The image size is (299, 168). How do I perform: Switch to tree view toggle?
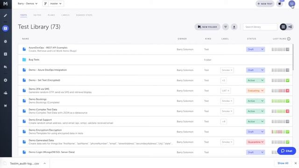point(290,27)
